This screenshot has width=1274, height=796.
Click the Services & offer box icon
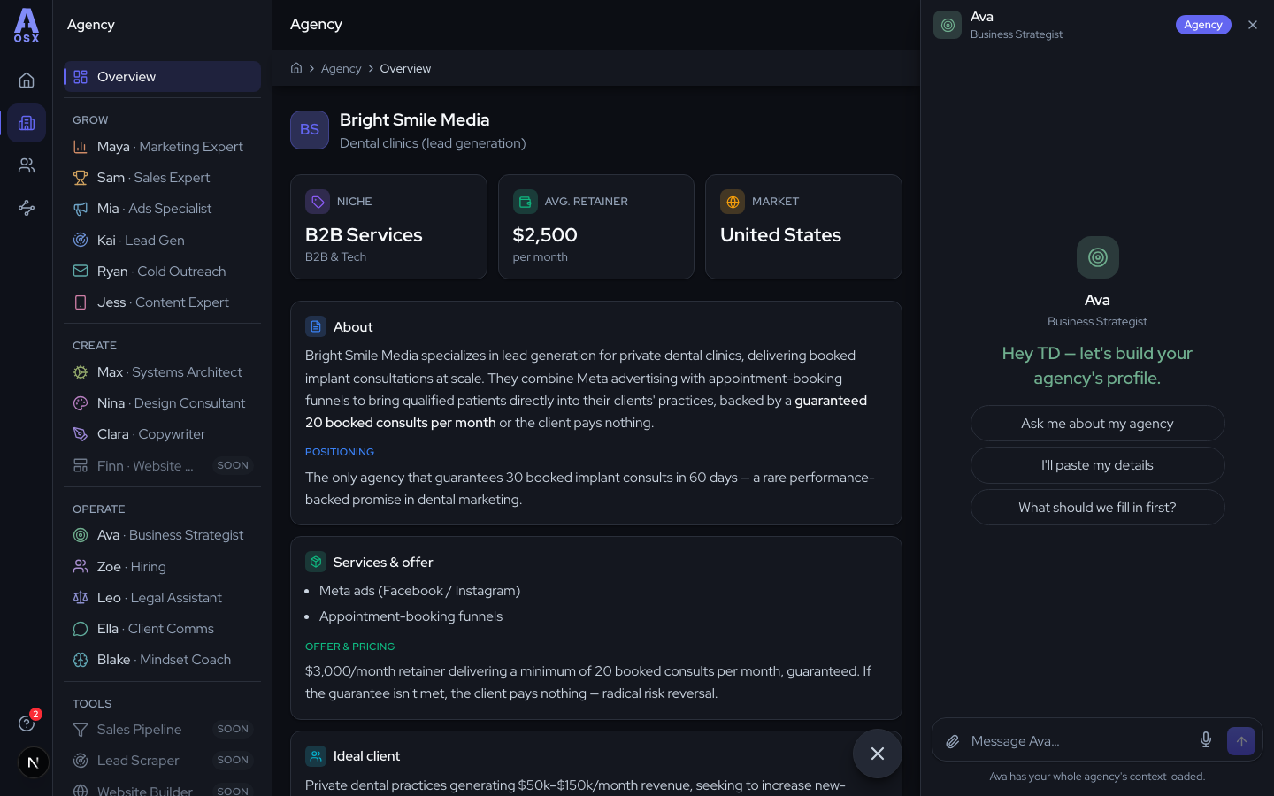[x=316, y=562]
